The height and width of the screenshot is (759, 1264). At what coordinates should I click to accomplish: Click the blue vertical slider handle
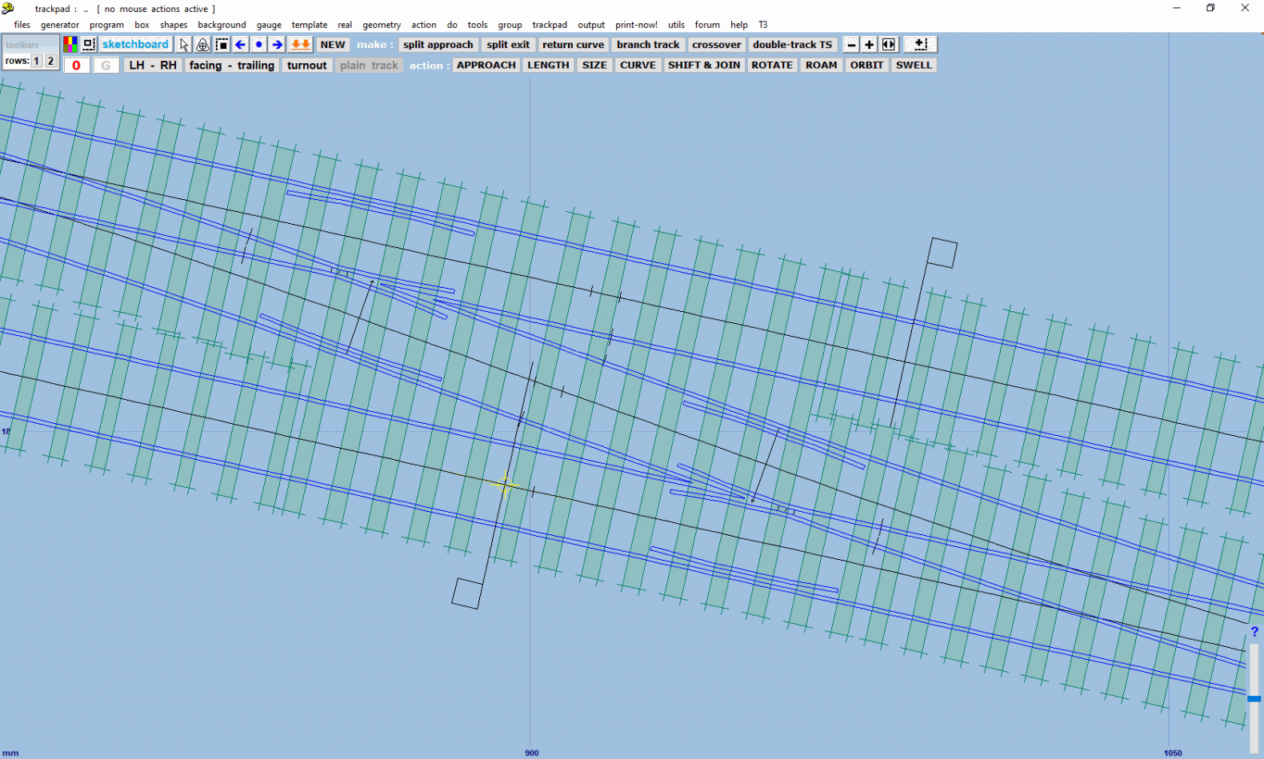coord(1254,699)
